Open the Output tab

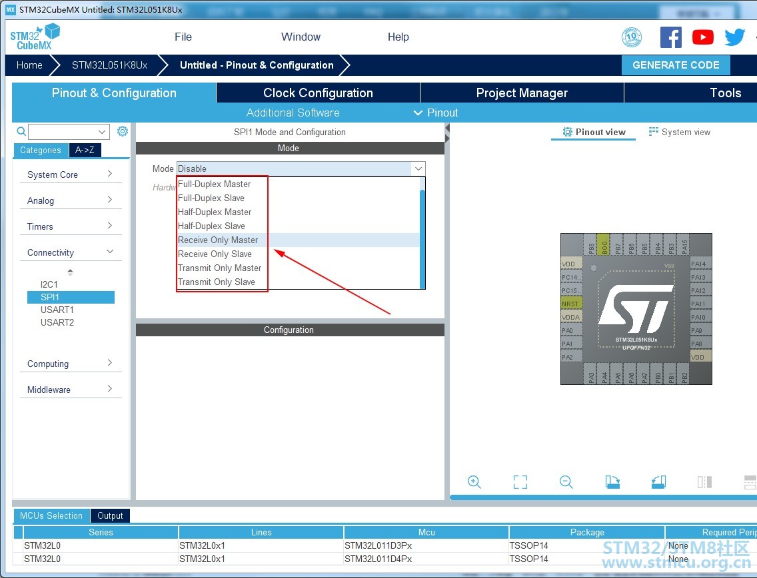coord(110,516)
